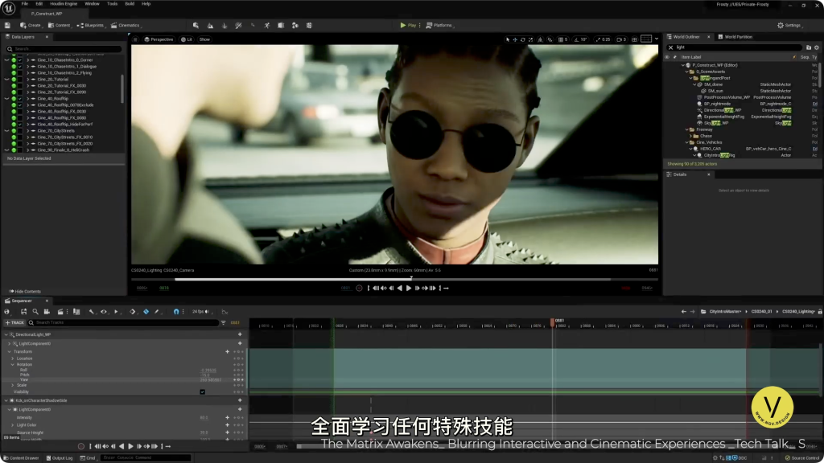Toggle checkbox for Cine_10_ChaseIntro_0_Corner layer
The height and width of the screenshot is (463, 824).
[x=20, y=60]
